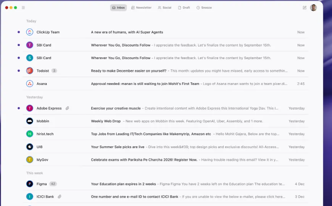Click attachment paperclip on ICICI Bank email
The height and width of the screenshot is (206, 332).
60,197
